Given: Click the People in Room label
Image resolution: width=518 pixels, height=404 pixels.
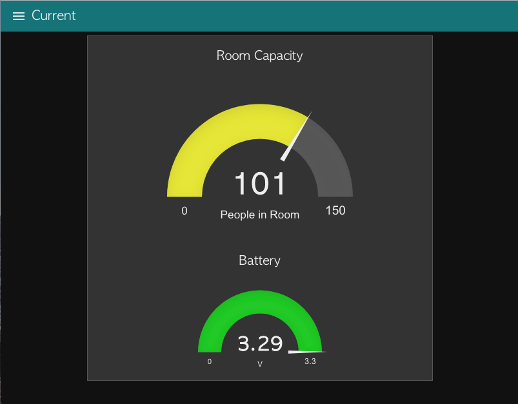Looking at the screenshot, I should 260,215.
